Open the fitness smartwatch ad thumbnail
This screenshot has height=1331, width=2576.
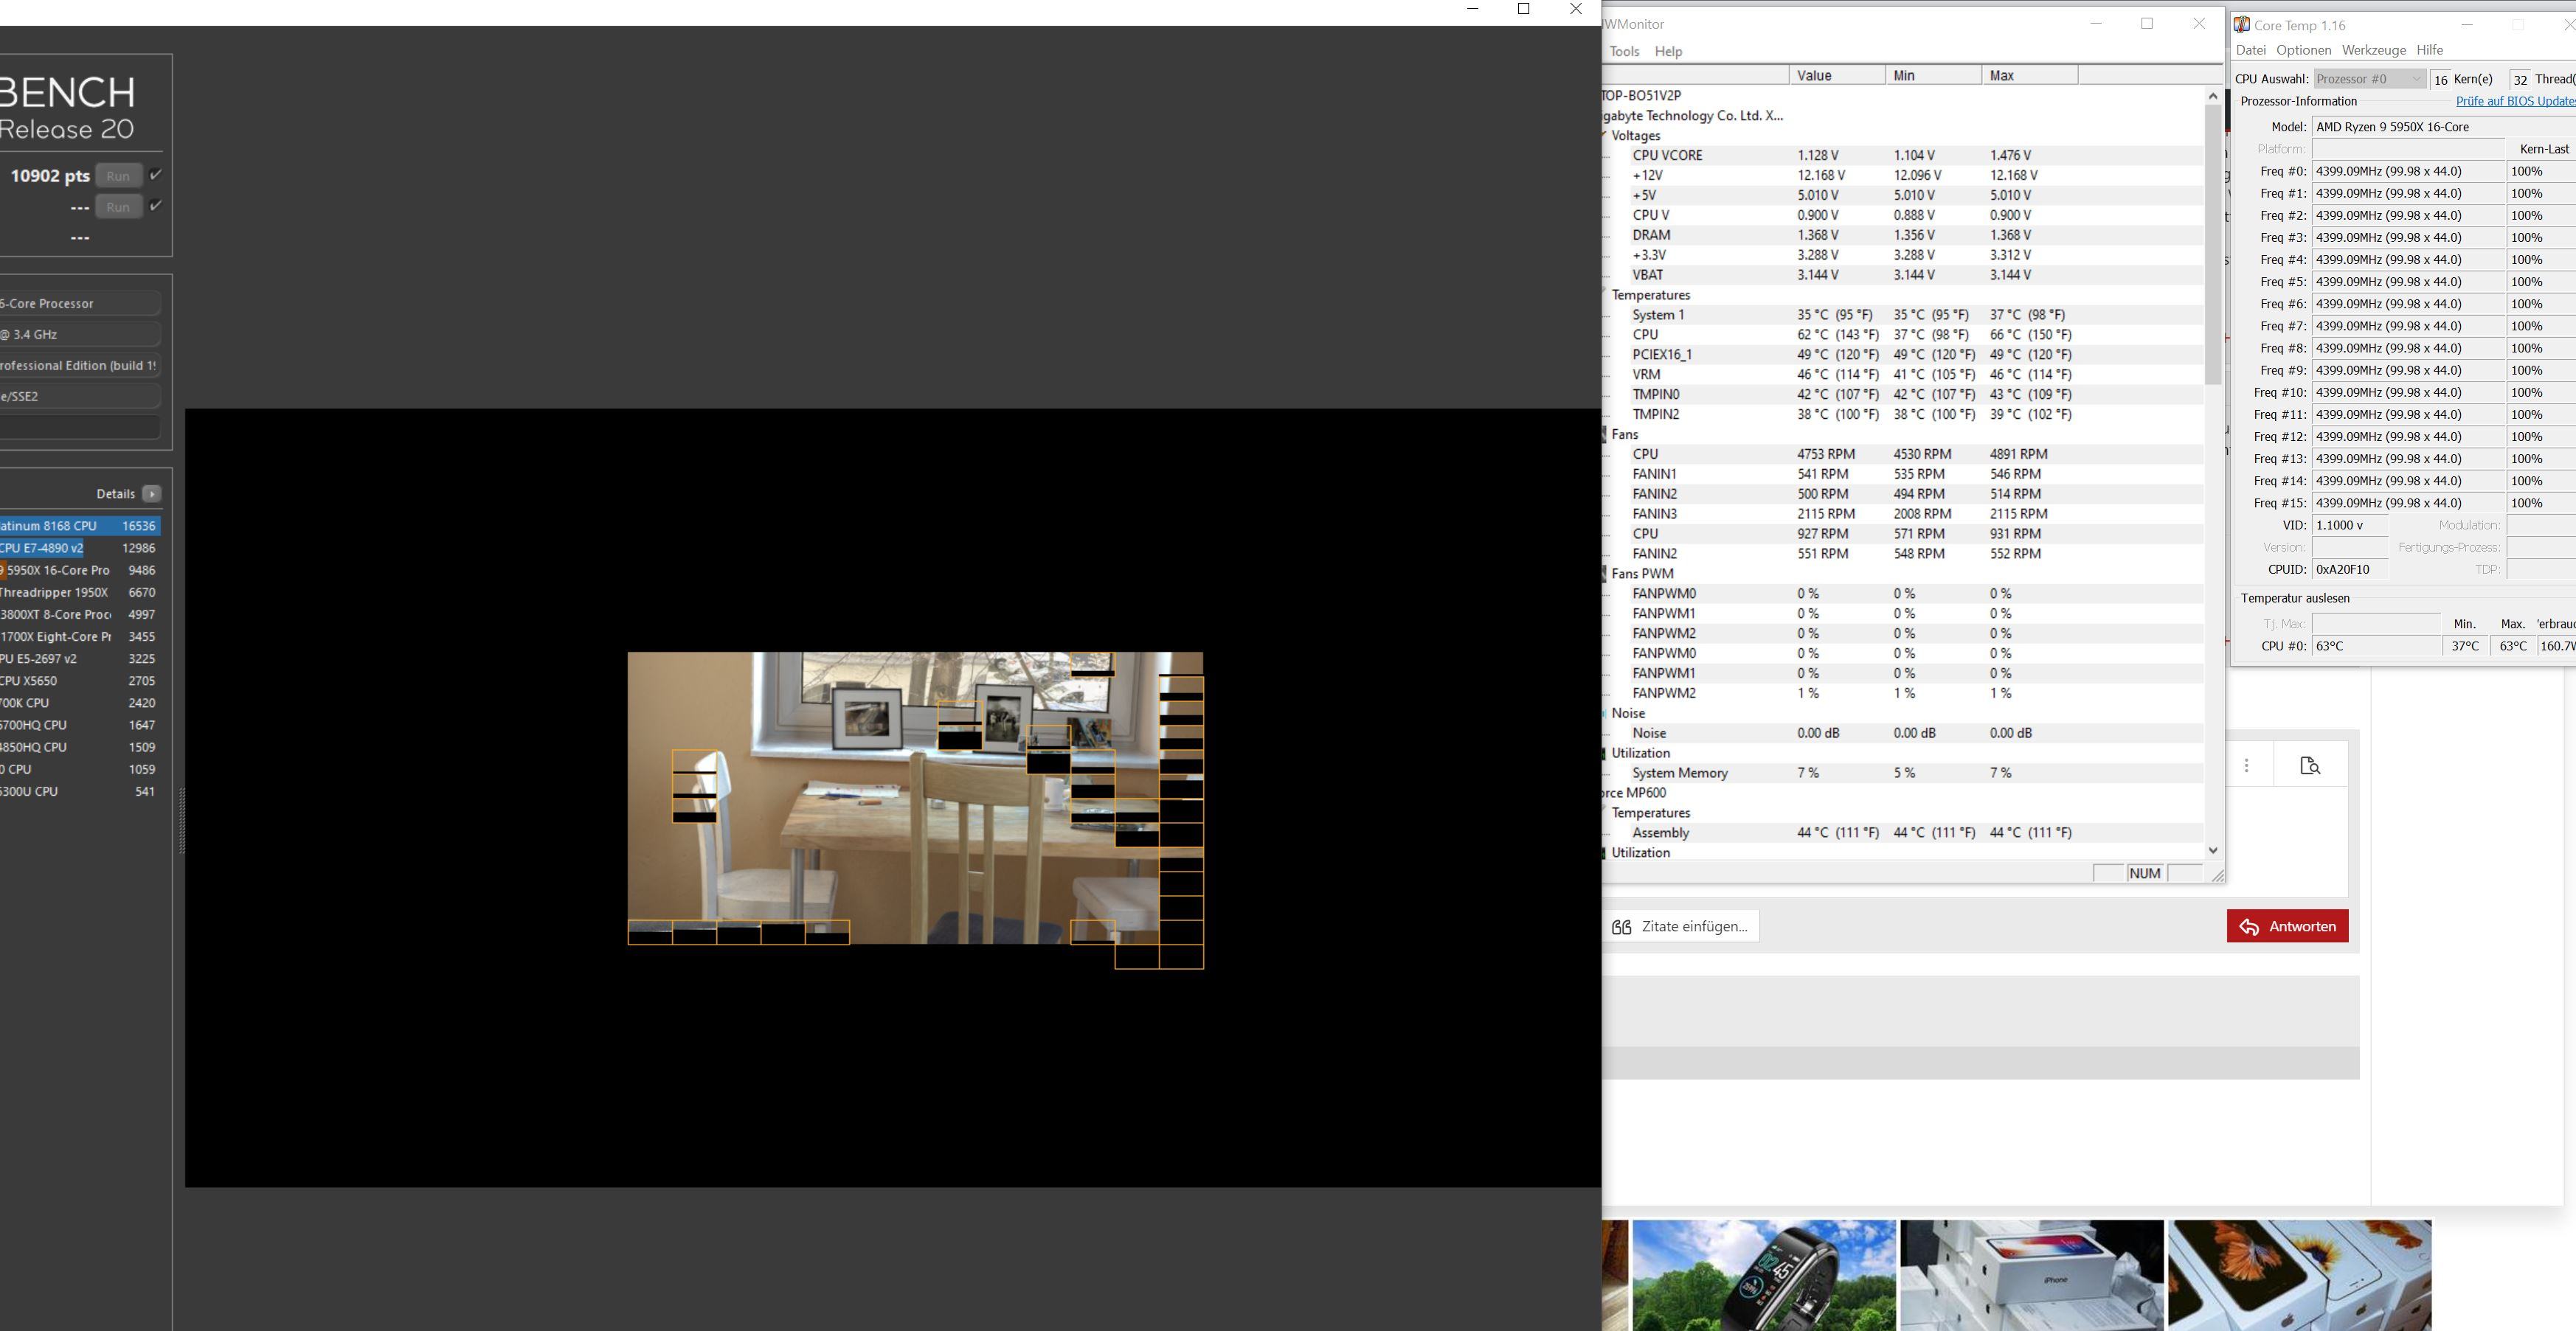[1764, 1275]
